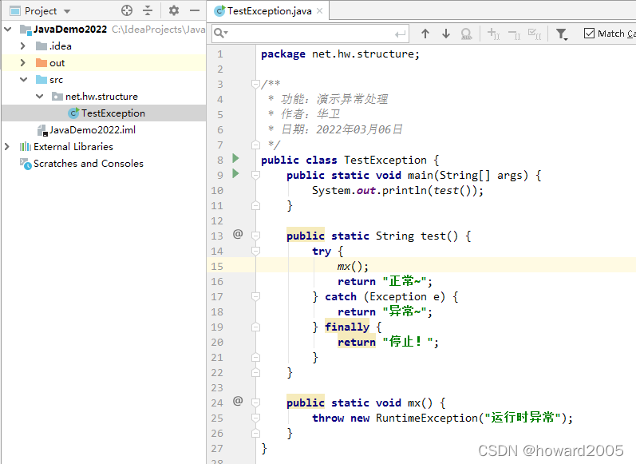Click the run arrow beside main method
This screenshot has height=464, width=636.
(235, 174)
